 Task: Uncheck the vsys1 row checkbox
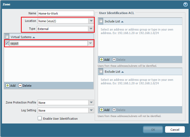pos(7,43)
